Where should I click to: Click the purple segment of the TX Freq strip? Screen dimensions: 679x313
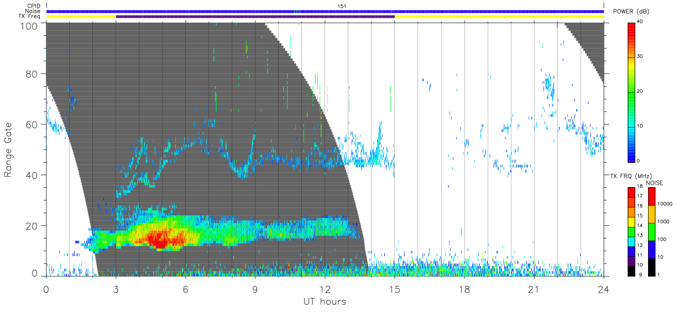(x=255, y=17)
